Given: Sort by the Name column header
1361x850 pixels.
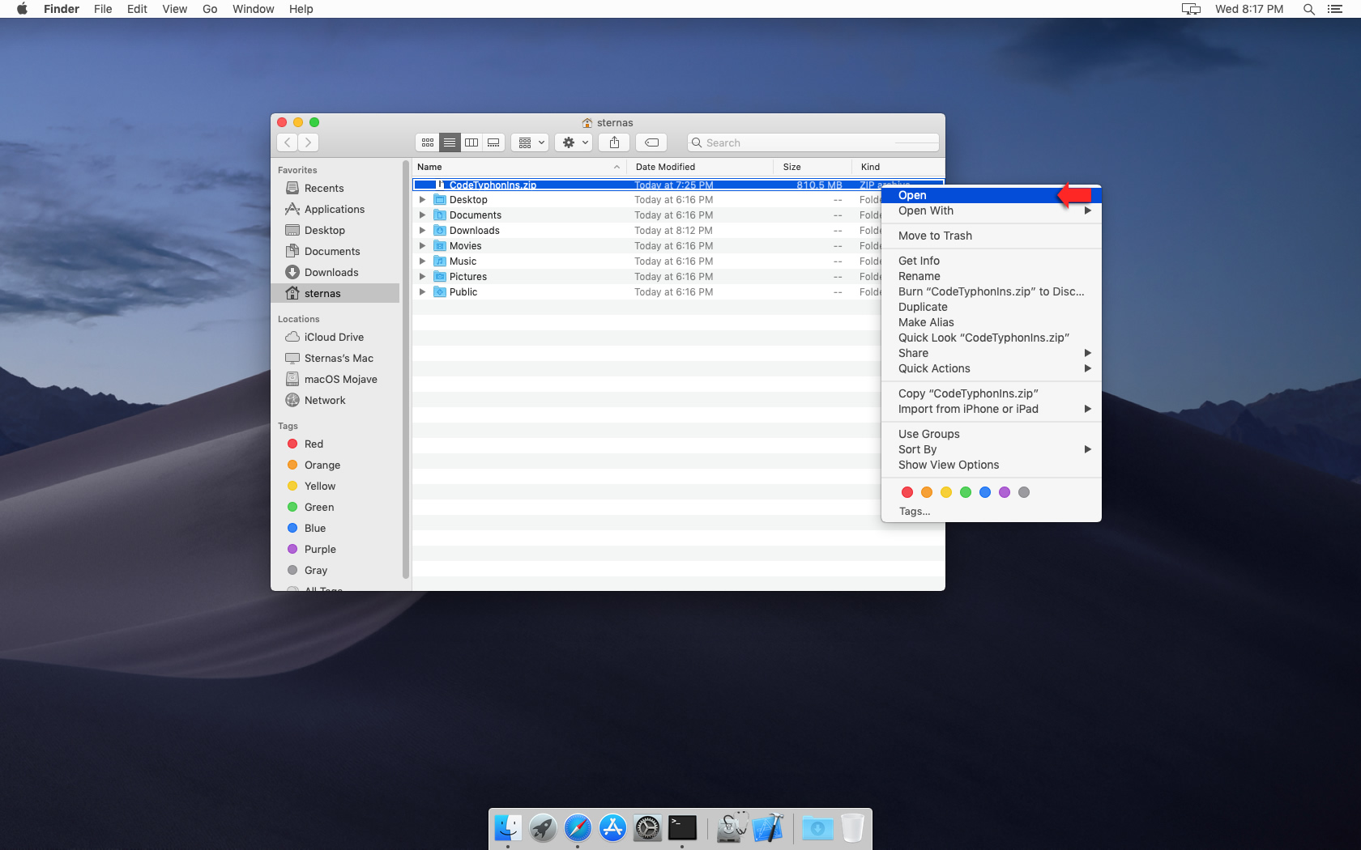Looking at the screenshot, I should click(x=518, y=167).
